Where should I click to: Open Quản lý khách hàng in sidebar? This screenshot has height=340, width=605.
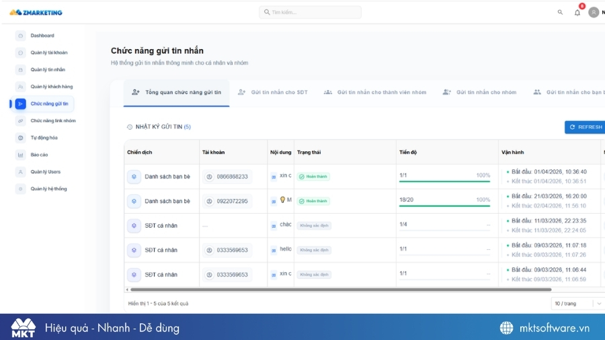click(51, 87)
